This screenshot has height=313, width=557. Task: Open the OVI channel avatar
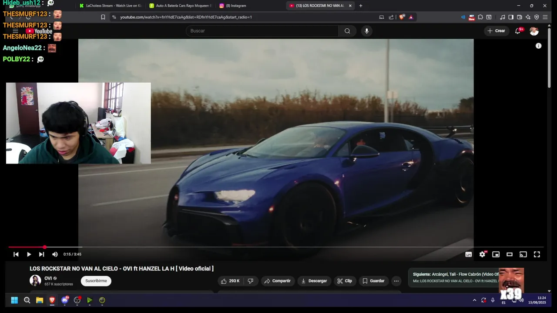35,280
